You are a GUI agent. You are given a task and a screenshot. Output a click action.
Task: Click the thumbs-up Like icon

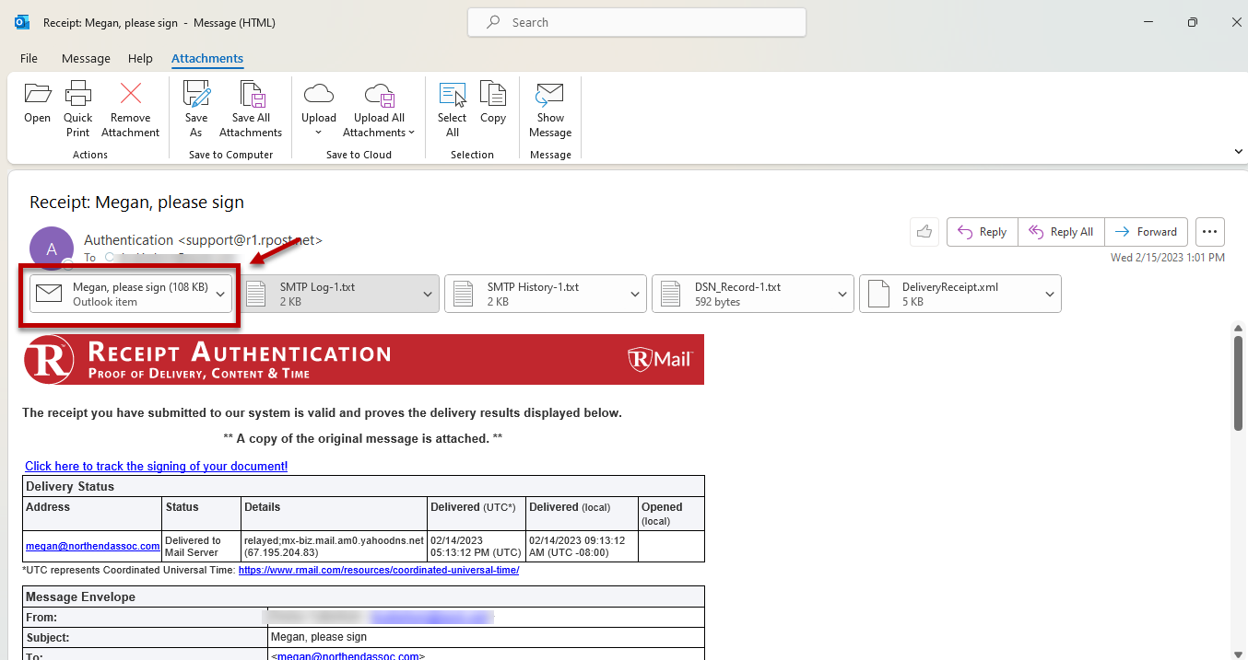point(924,232)
